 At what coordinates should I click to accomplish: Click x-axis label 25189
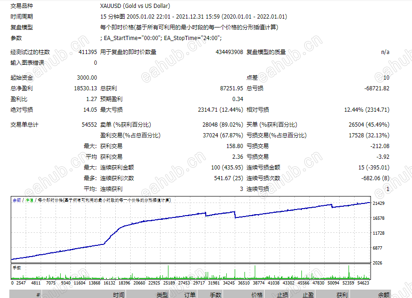point(169,283)
